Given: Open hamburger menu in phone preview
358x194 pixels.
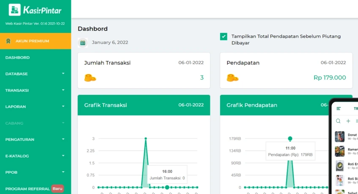Looking at the screenshot, I should 339,109.
